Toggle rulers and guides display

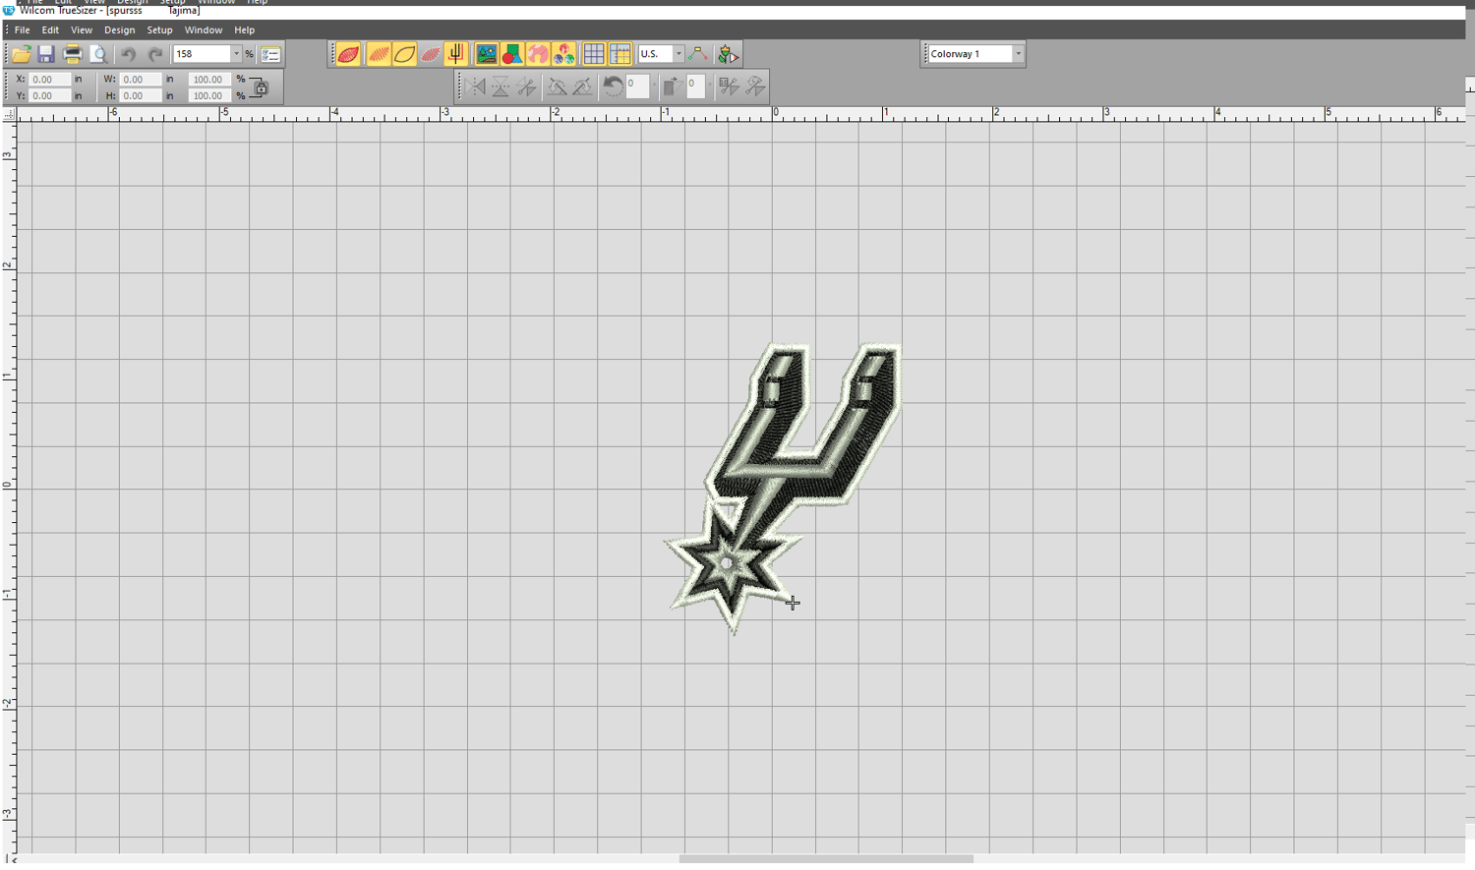[620, 54]
